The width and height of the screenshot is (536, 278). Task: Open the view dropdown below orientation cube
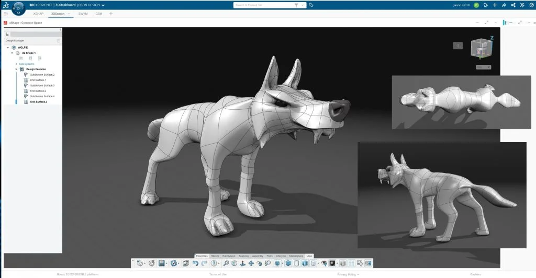483,67
